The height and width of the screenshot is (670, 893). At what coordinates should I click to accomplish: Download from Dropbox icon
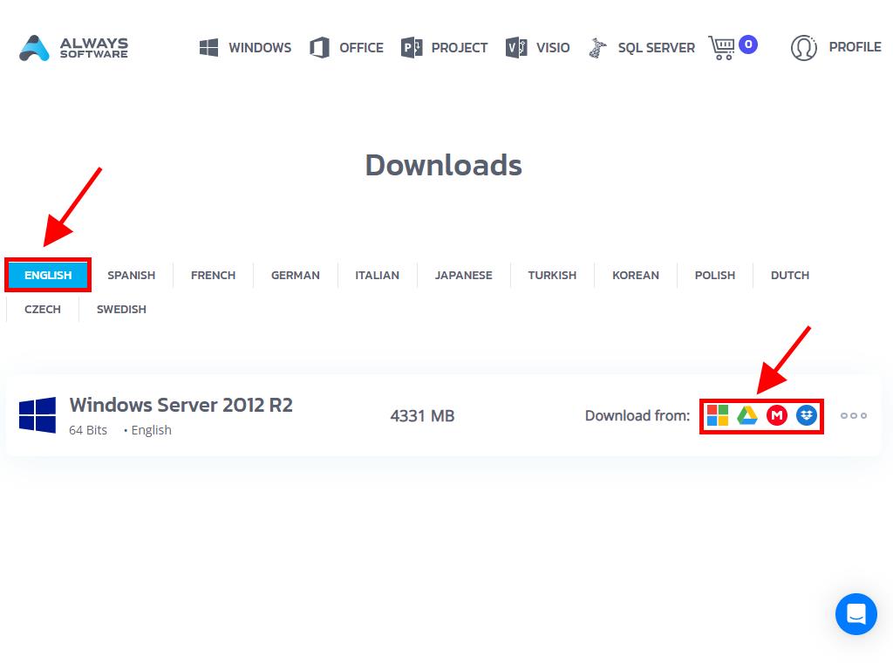click(807, 415)
